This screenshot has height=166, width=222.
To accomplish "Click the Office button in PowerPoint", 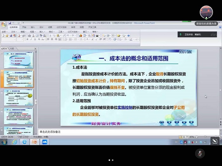I will (x=4, y=24).
